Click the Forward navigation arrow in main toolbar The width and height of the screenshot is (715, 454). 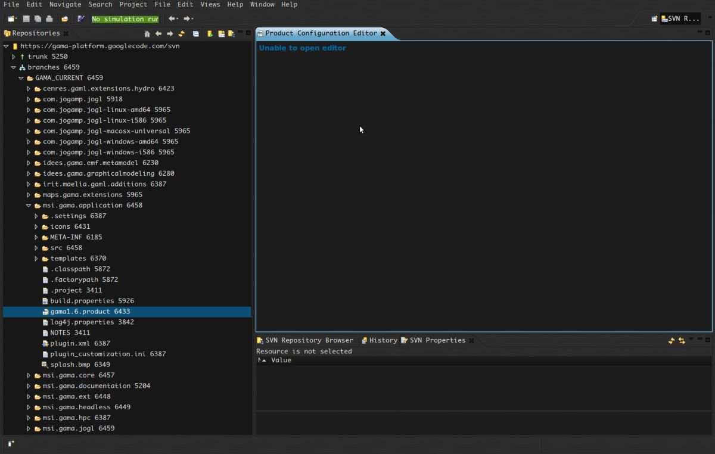(x=186, y=19)
